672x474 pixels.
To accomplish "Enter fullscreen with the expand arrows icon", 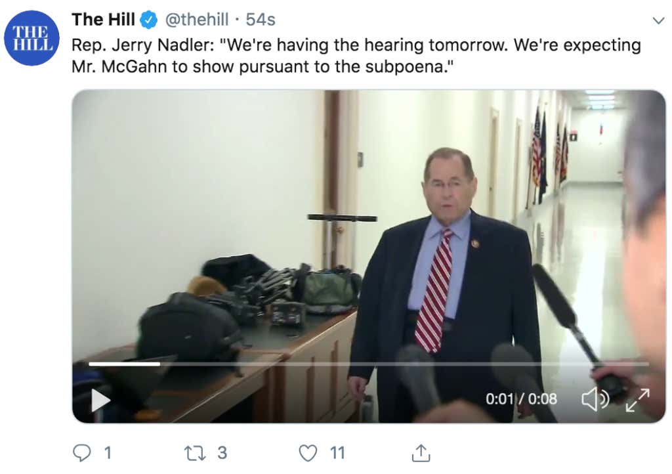I will [x=638, y=400].
